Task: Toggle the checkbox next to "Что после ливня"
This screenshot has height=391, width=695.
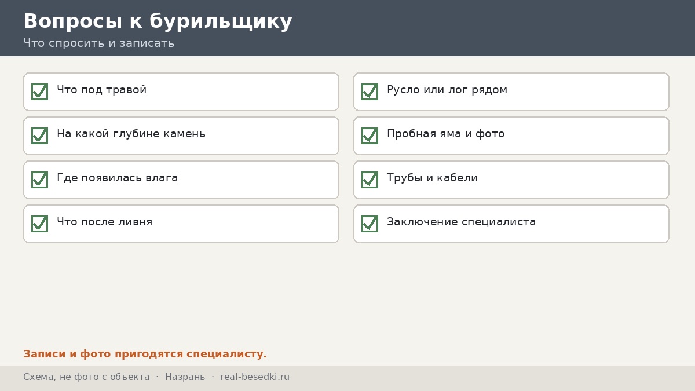Action: coord(39,224)
